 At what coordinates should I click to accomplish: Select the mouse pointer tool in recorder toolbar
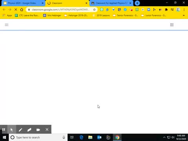click(x=12, y=130)
